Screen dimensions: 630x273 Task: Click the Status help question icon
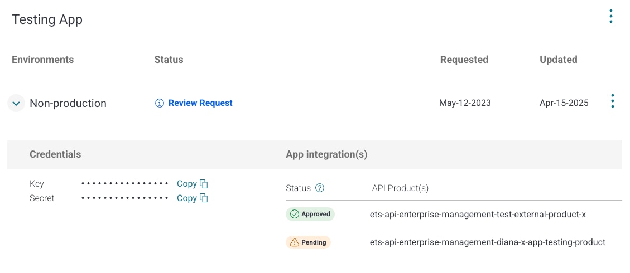tap(320, 188)
